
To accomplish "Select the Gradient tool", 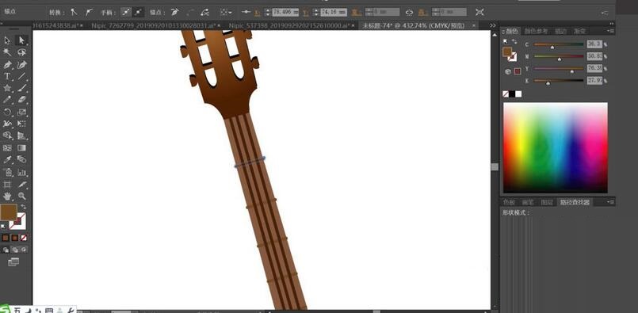I will (22, 147).
